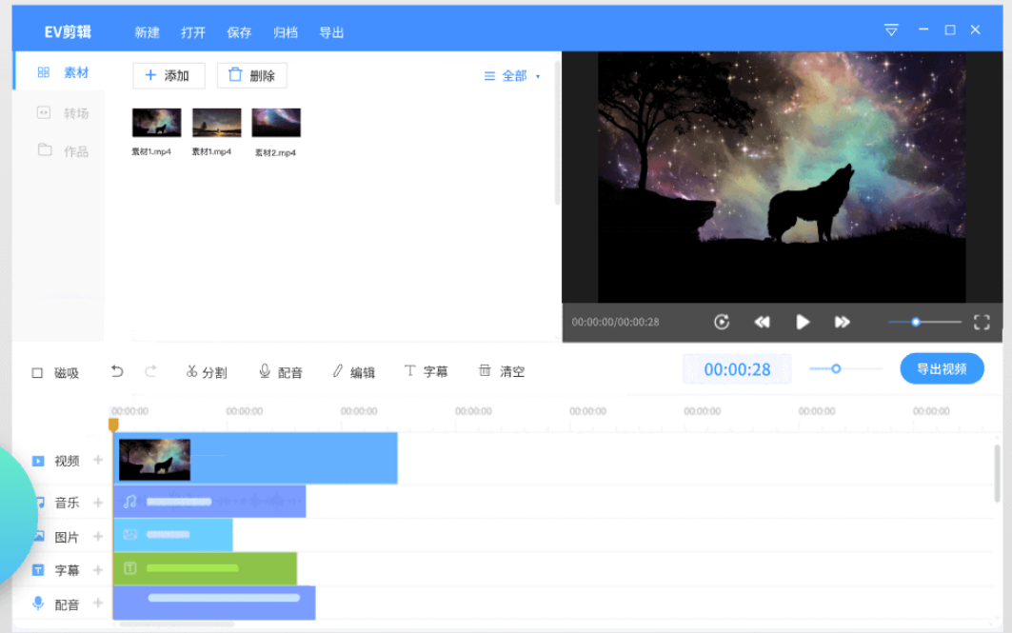Click the 导出视频 button
The height and width of the screenshot is (633, 1012).
(x=942, y=369)
